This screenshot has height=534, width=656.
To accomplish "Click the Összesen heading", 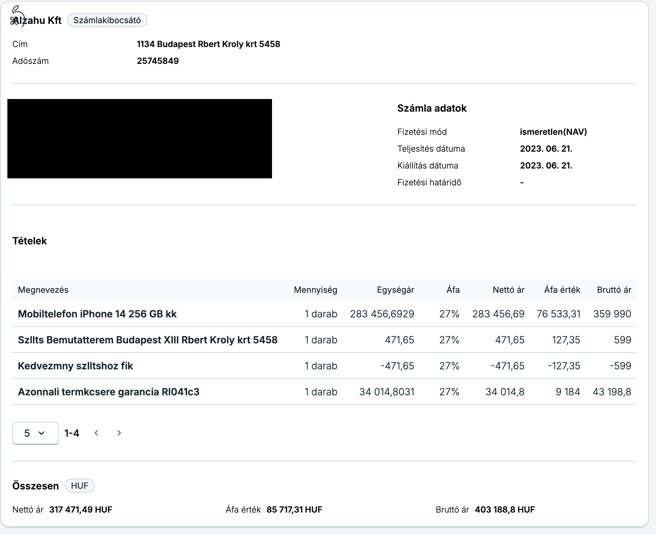I will pyautogui.click(x=35, y=486).
